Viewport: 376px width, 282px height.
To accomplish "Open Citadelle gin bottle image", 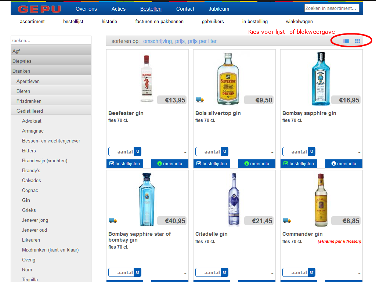I will coord(234,199).
